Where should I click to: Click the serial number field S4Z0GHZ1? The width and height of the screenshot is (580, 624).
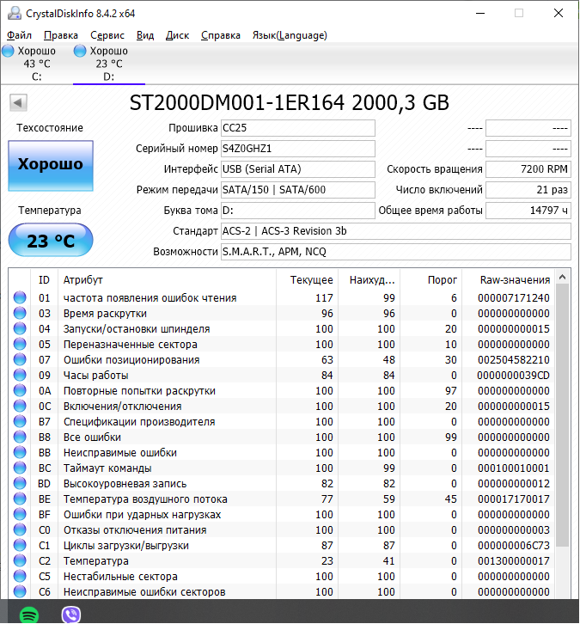pos(297,149)
